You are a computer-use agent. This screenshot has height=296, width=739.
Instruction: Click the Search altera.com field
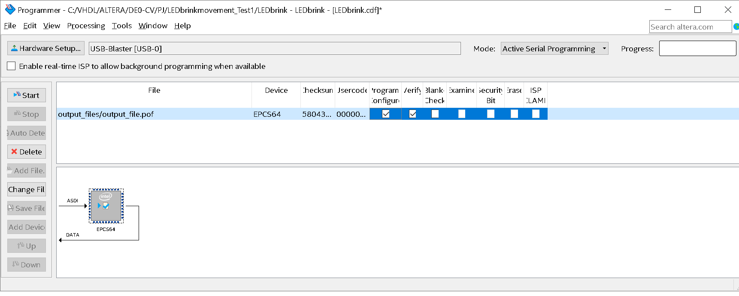pos(691,27)
